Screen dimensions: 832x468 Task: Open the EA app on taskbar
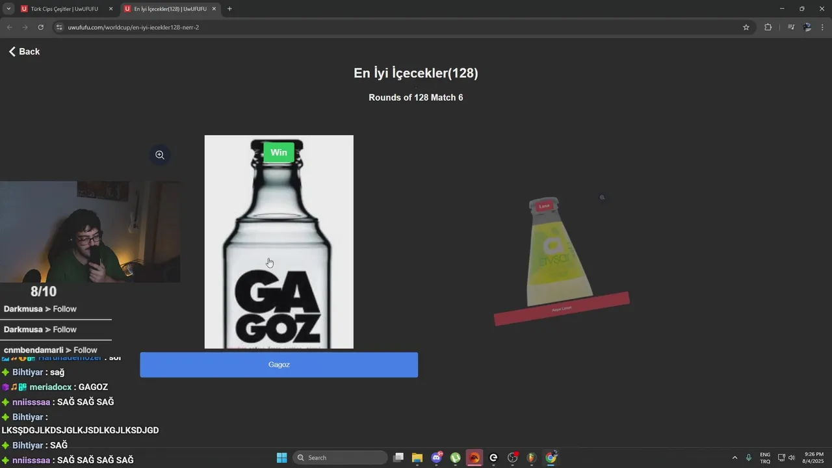(474, 458)
